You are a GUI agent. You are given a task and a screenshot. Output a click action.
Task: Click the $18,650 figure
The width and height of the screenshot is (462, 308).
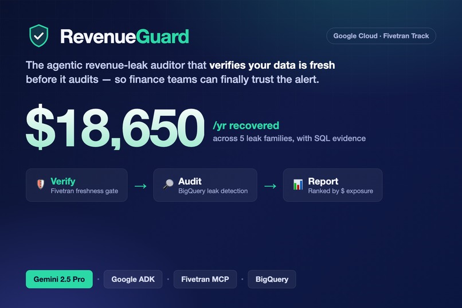(x=115, y=127)
